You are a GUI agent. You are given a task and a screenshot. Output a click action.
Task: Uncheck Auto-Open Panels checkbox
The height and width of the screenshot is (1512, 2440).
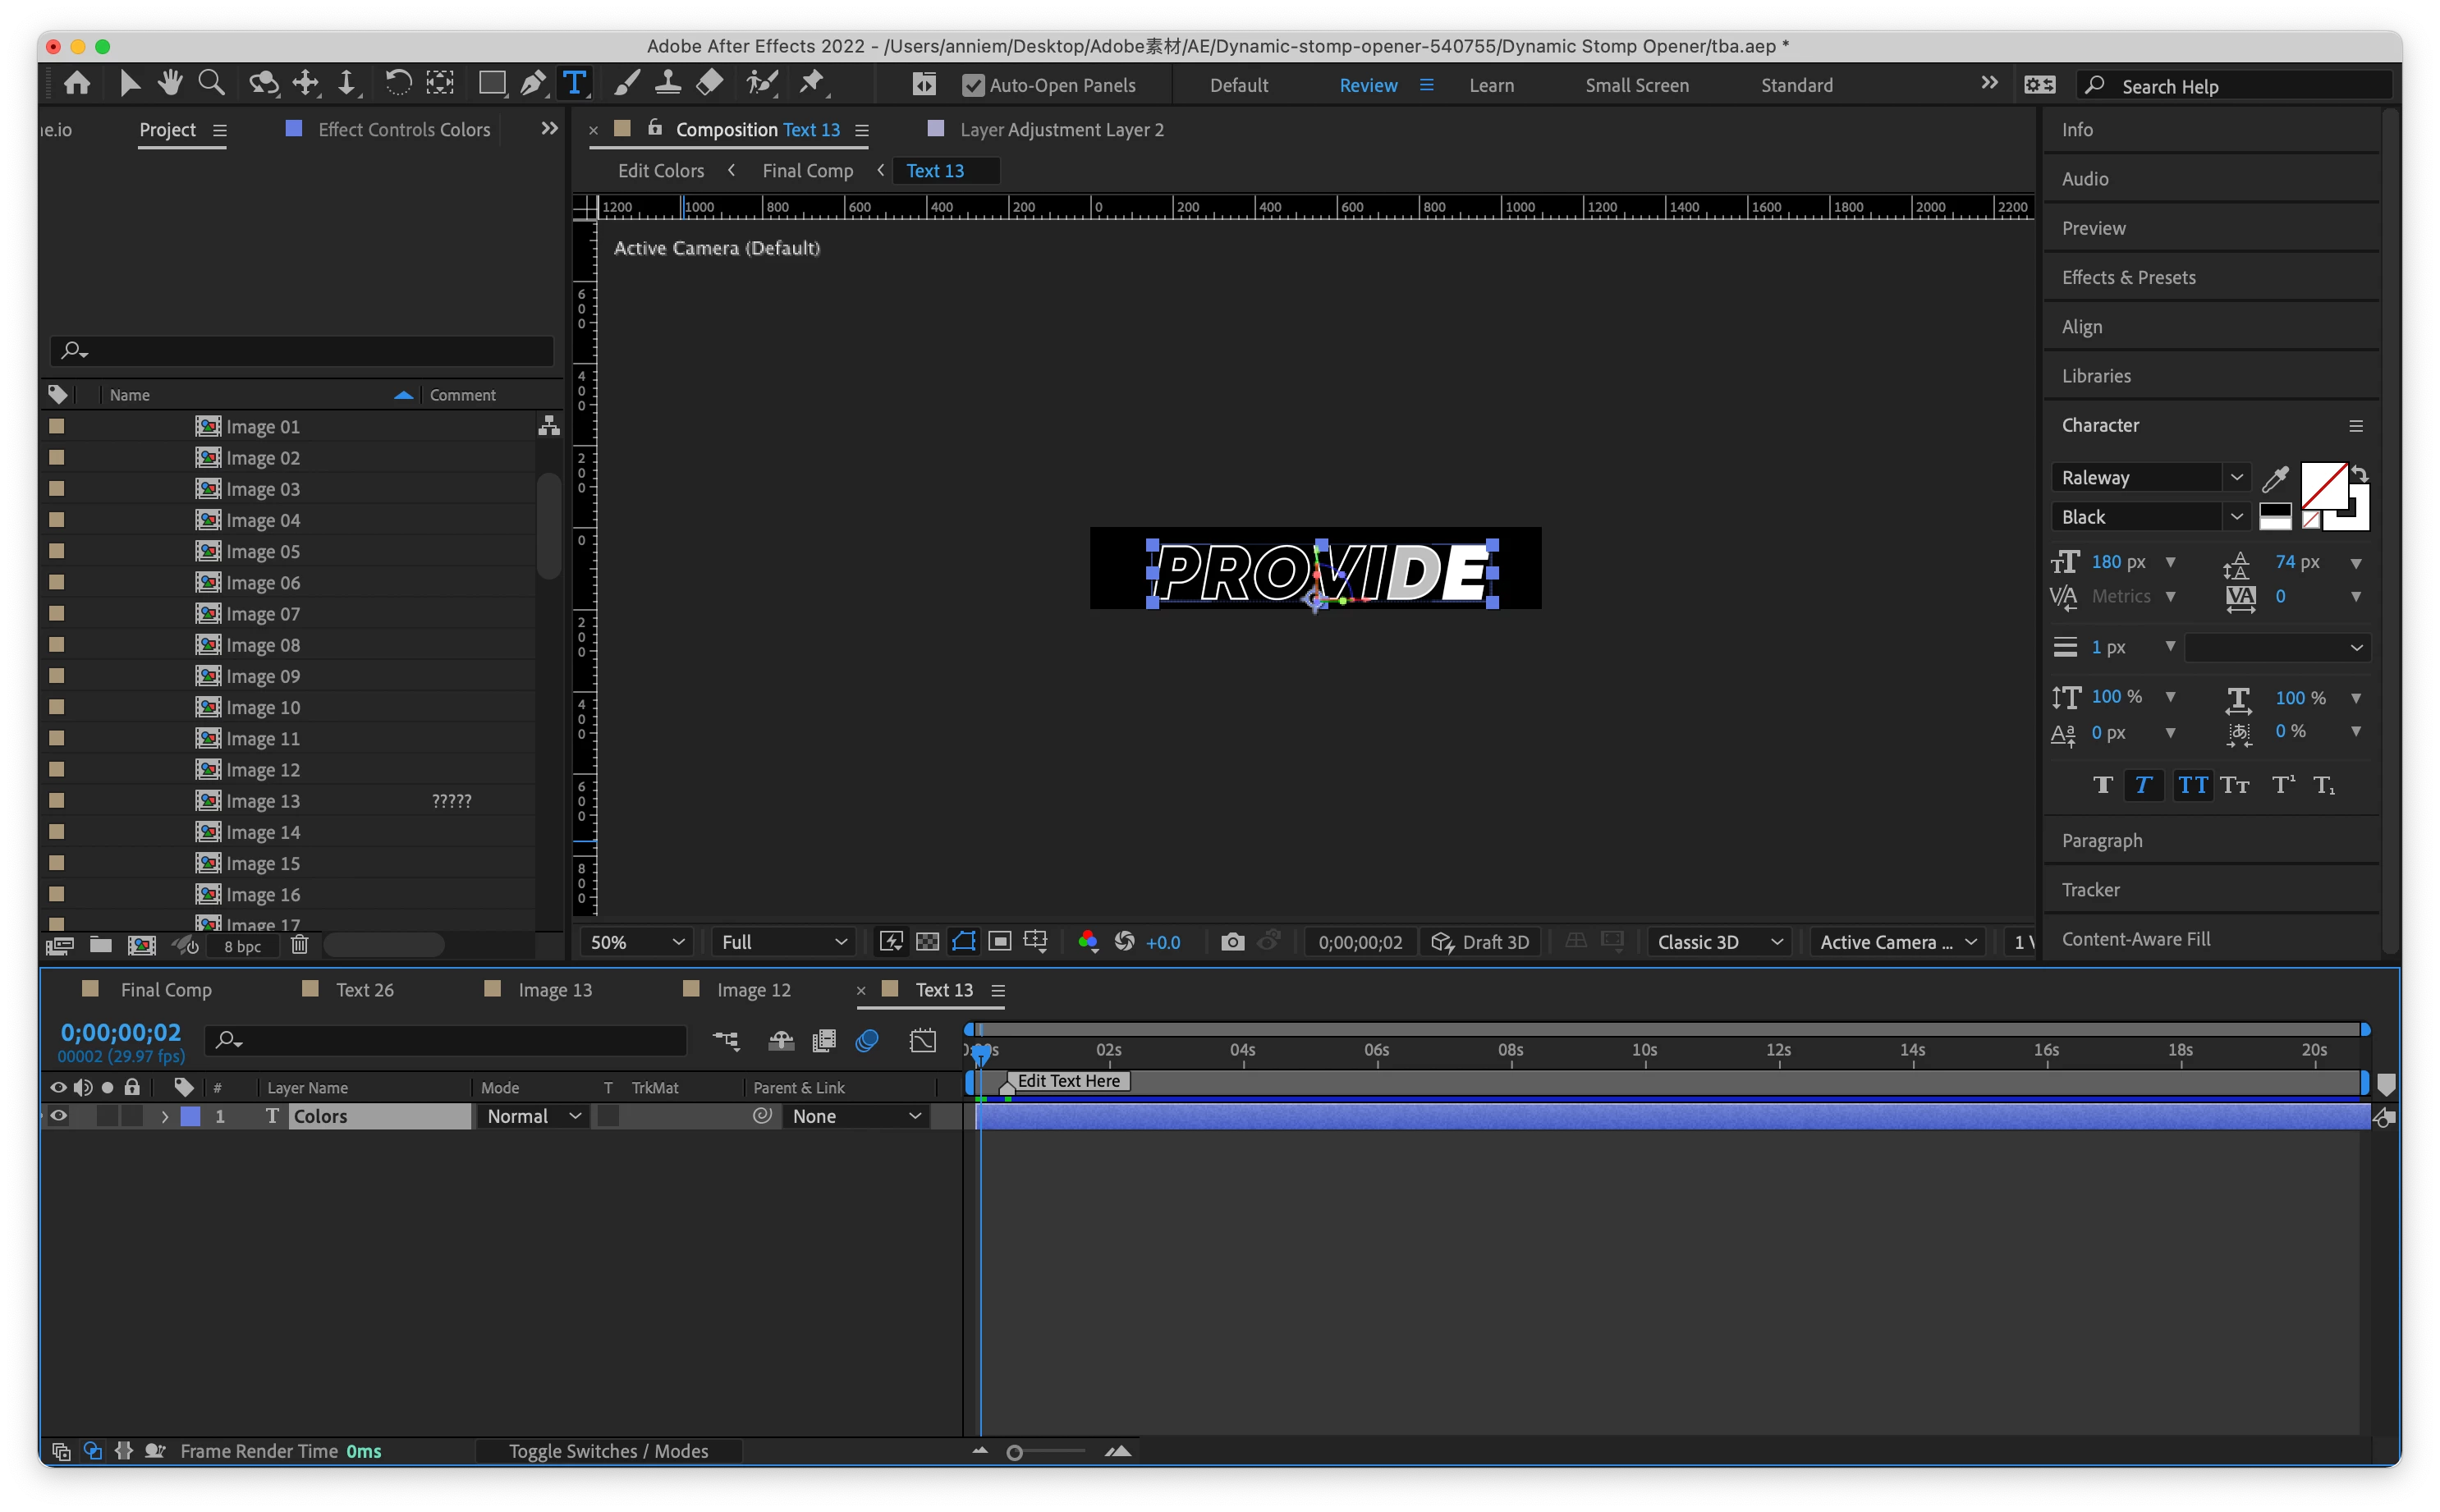(x=972, y=85)
